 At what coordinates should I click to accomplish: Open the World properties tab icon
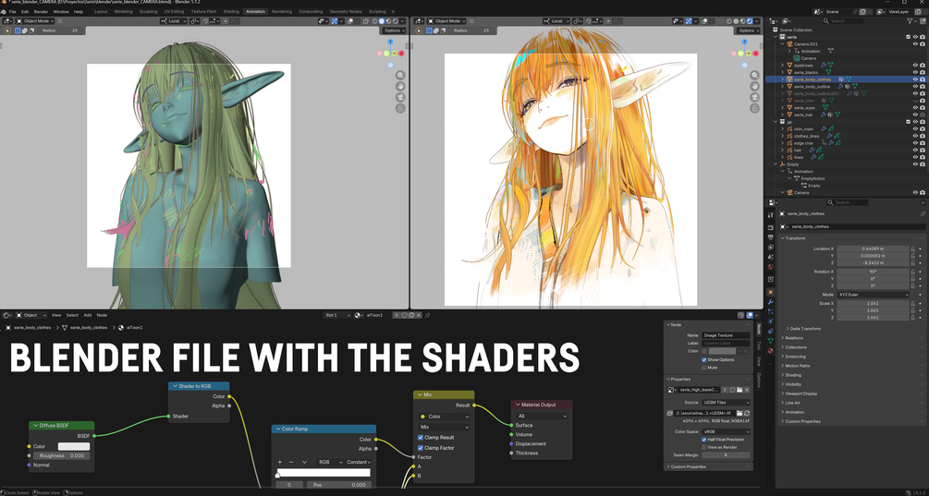770,267
